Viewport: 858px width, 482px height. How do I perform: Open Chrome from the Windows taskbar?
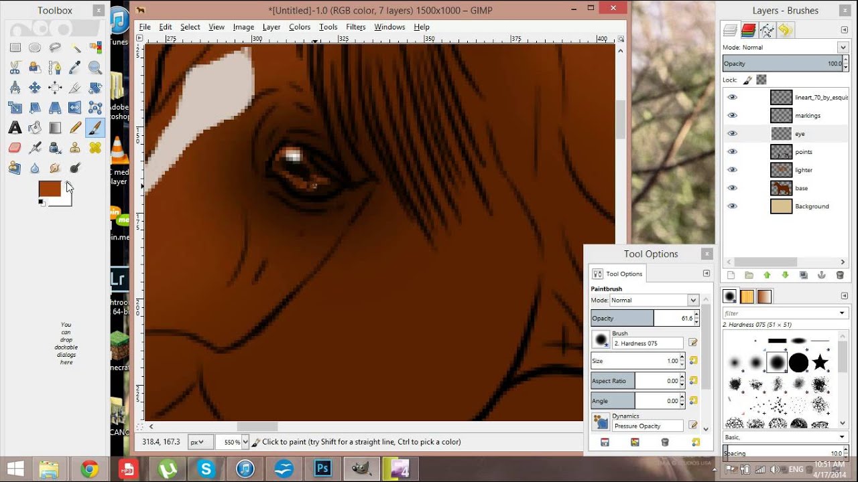pos(89,469)
